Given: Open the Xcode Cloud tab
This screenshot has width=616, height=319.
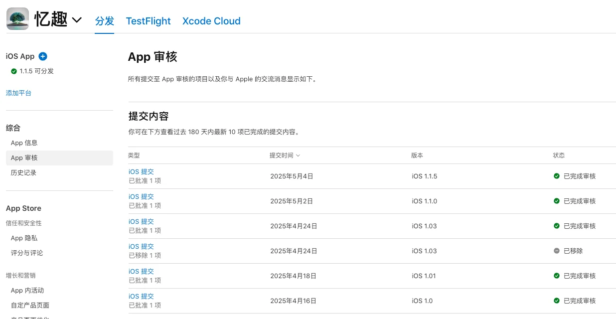Looking at the screenshot, I should click(211, 21).
